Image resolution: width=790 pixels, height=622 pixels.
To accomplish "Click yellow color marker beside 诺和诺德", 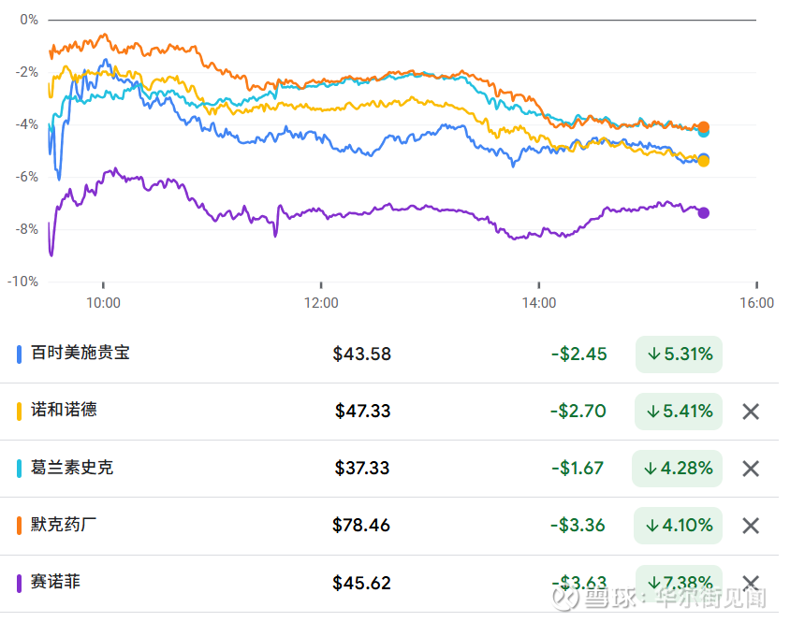I will pos(20,412).
